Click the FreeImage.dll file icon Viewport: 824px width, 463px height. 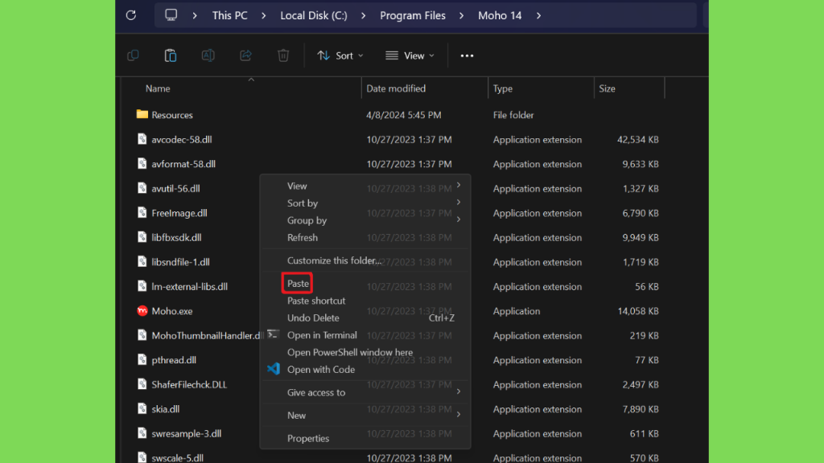tap(142, 212)
